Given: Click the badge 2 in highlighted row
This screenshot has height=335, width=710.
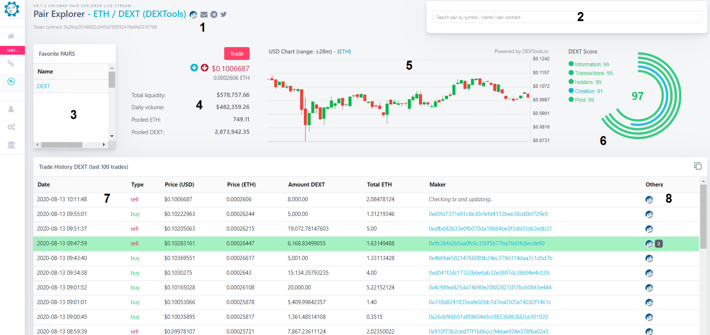Looking at the screenshot, I should (659, 244).
